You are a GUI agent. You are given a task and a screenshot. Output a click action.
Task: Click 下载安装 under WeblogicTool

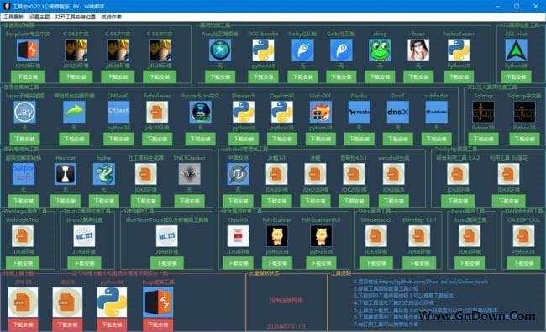tap(23, 263)
